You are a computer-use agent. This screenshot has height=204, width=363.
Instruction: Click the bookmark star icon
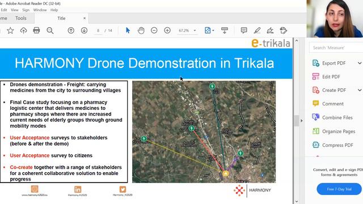click(x=10, y=30)
